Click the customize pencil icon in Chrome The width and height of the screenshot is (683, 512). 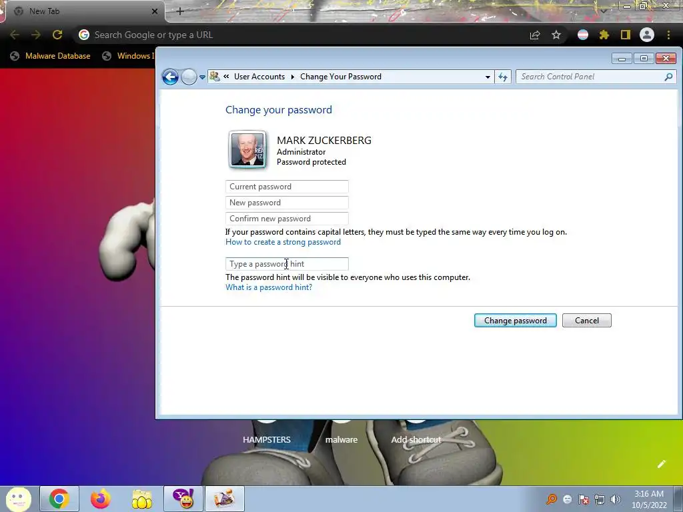[x=662, y=464]
